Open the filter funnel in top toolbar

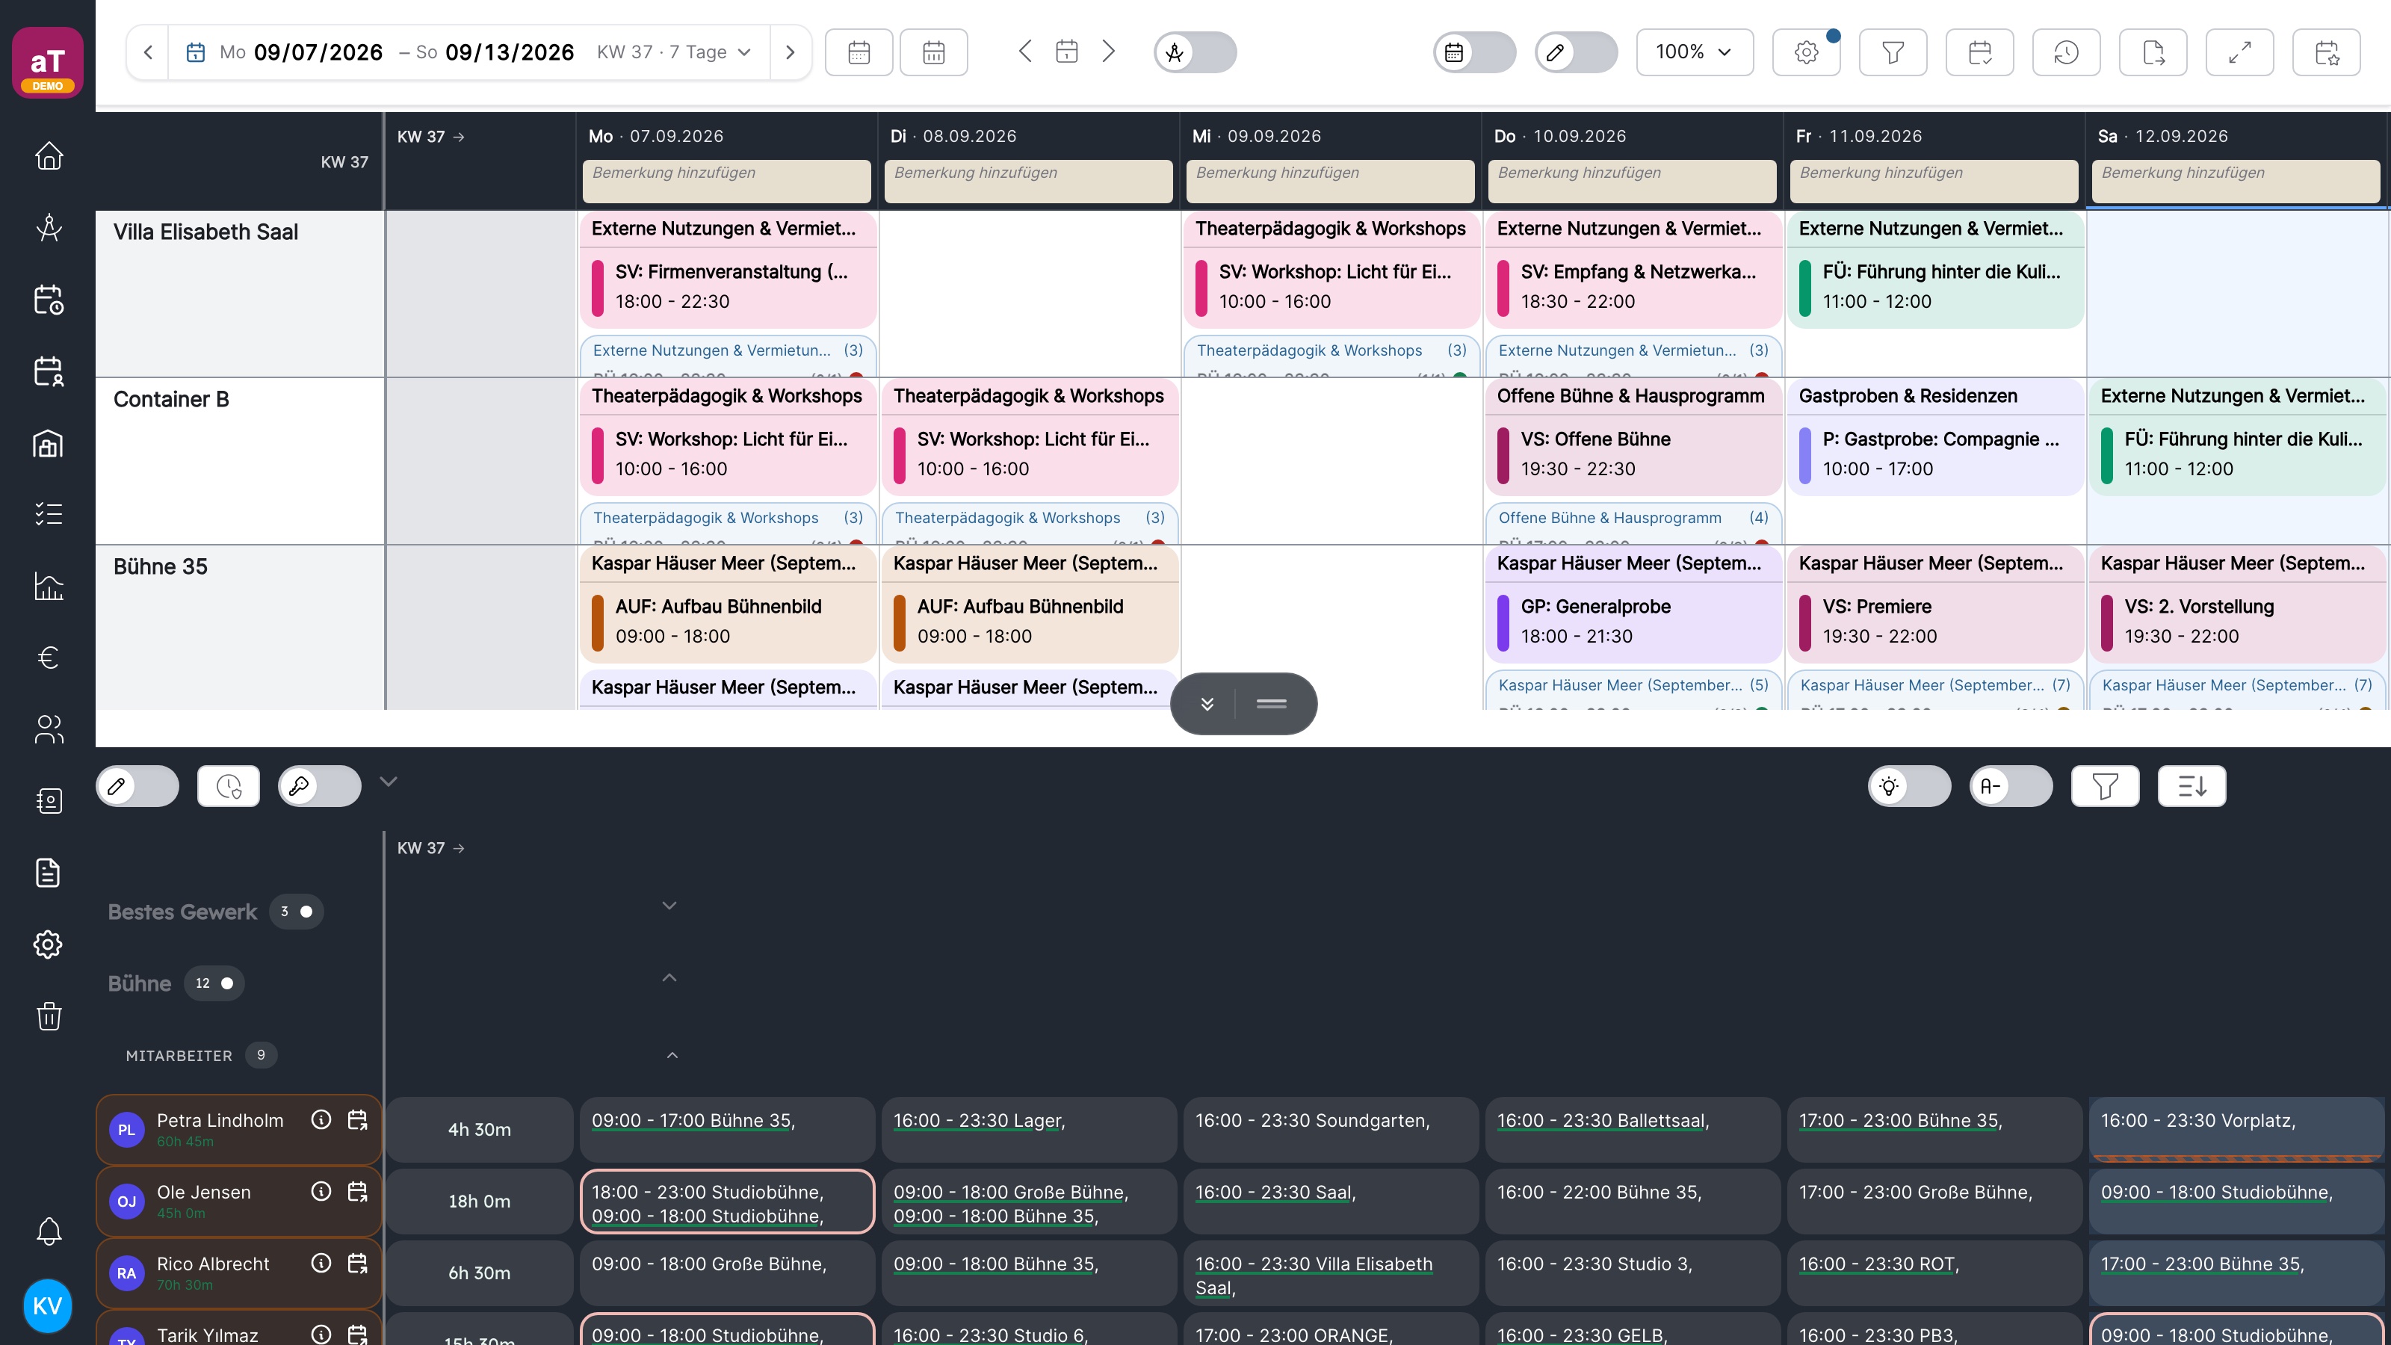[x=1893, y=52]
